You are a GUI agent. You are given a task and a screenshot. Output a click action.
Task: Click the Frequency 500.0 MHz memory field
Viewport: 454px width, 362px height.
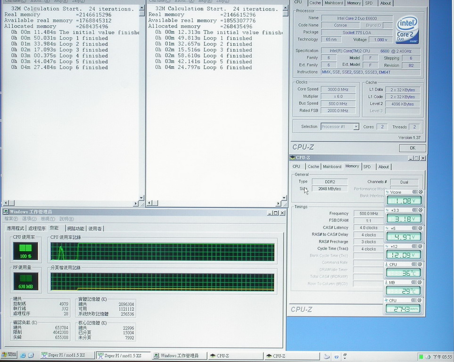(x=369, y=214)
